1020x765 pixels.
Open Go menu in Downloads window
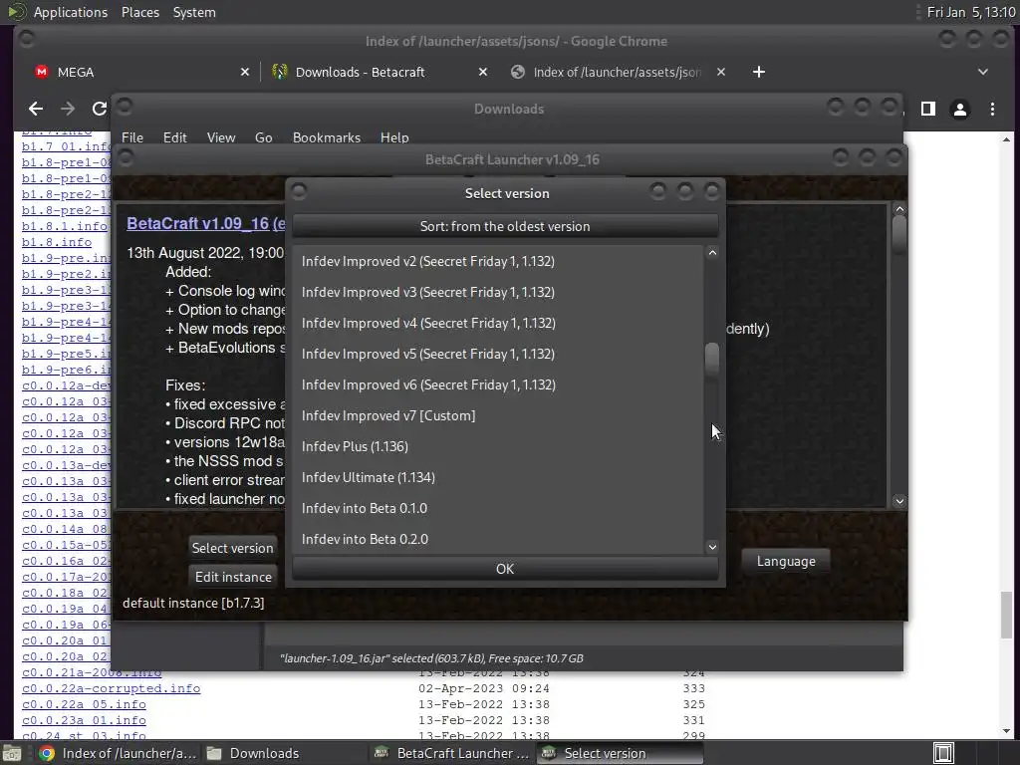tap(263, 137)
